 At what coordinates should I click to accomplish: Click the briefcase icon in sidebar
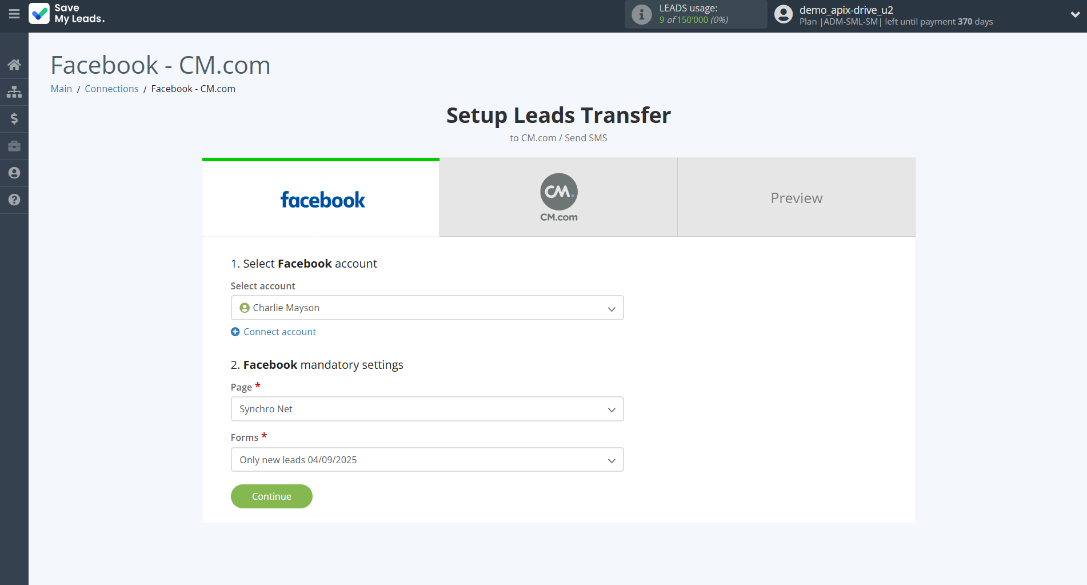14,145
